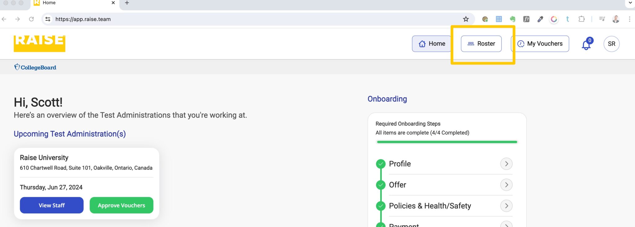Bookmark this page with star icon

click(x=466, y=19)
